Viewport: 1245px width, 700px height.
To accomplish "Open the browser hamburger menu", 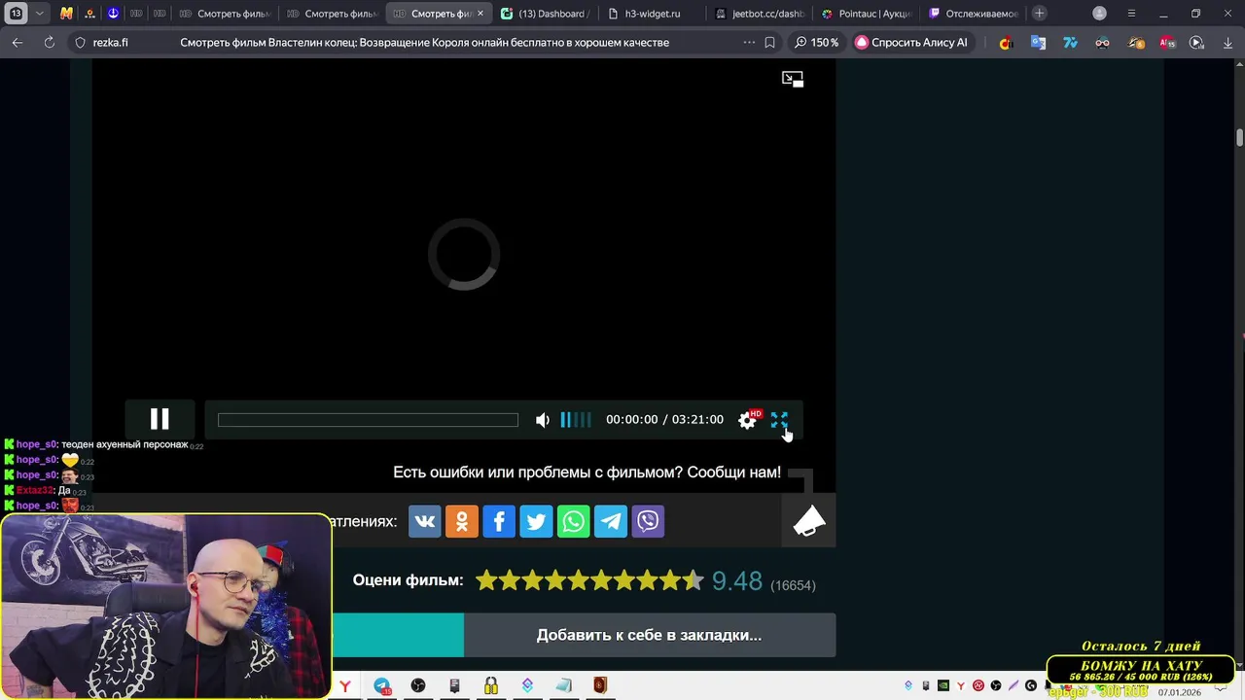I will point(1131,14).
